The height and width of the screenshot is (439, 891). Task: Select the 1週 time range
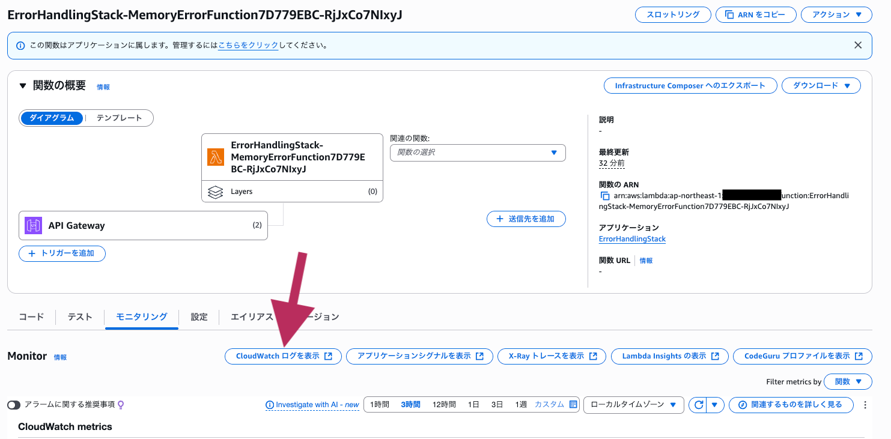point(520,405)
